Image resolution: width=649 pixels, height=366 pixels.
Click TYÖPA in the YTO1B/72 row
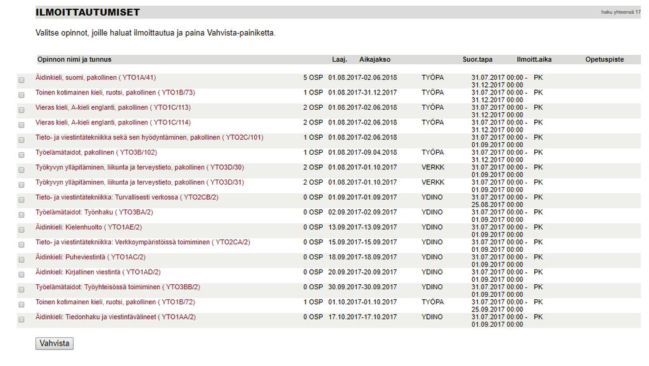coord(432,302)
